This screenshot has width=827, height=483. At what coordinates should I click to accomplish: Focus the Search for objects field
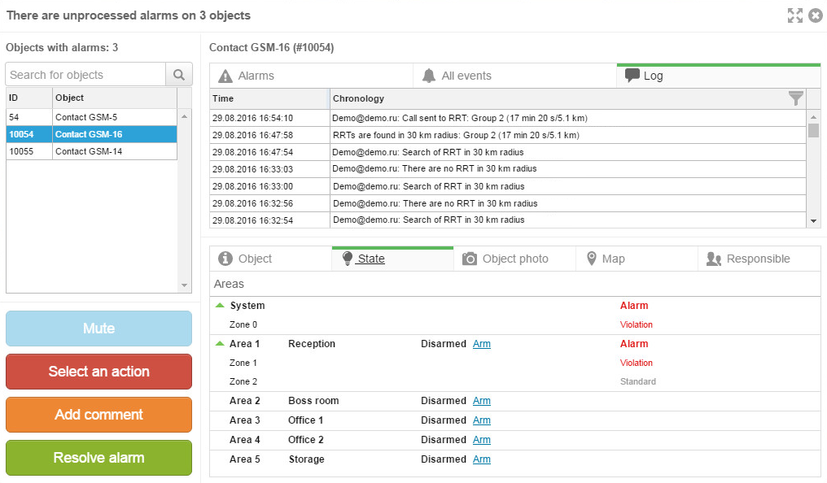pyautogui.click(x=86, y=75)
